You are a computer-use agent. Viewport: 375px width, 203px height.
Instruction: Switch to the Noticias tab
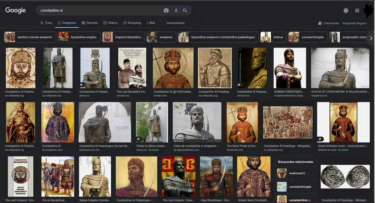pos(90,23)
